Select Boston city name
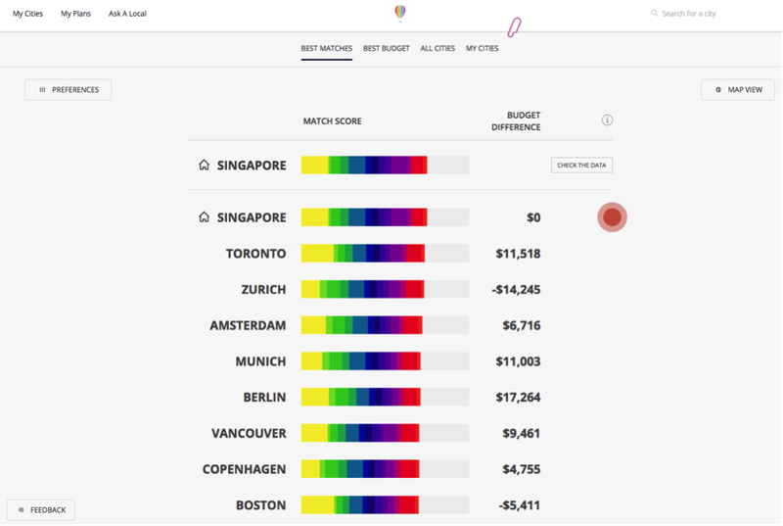This screenshot has width=783, height=526. point(261,505)
